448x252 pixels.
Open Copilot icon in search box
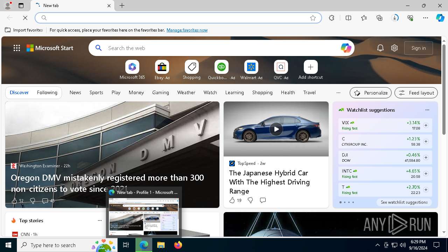pyautogui.click(x=346, y=48)
